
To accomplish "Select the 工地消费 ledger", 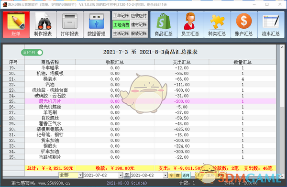I will (x=121, y=25).
